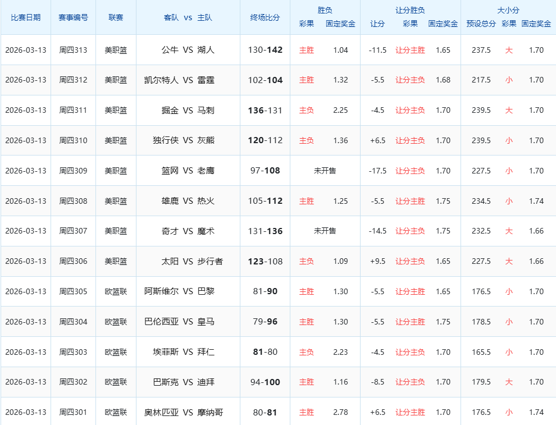Click 未开售 in the 篮网 VS 老鹰 row
The width and height of the screenshot is (556, 425).
325,171
